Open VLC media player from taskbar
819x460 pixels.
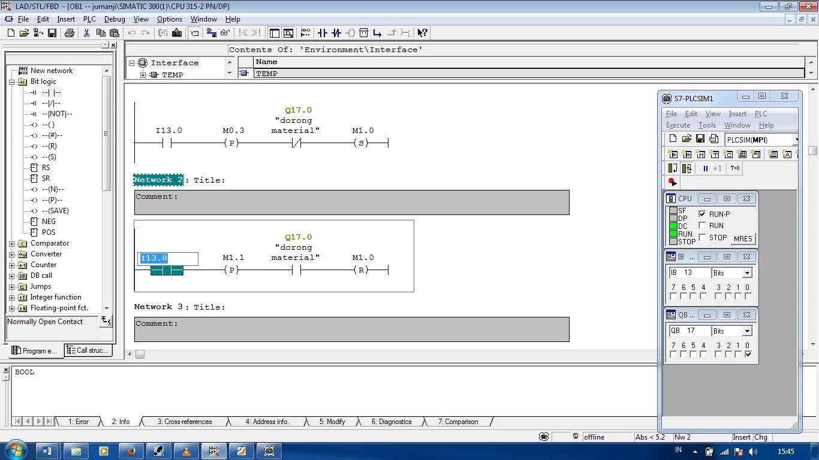click(186, 451)
